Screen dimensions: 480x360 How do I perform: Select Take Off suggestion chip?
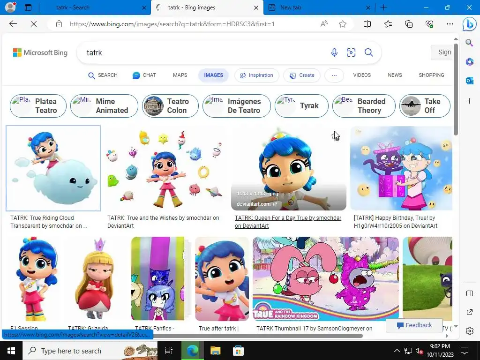point(425,106)
